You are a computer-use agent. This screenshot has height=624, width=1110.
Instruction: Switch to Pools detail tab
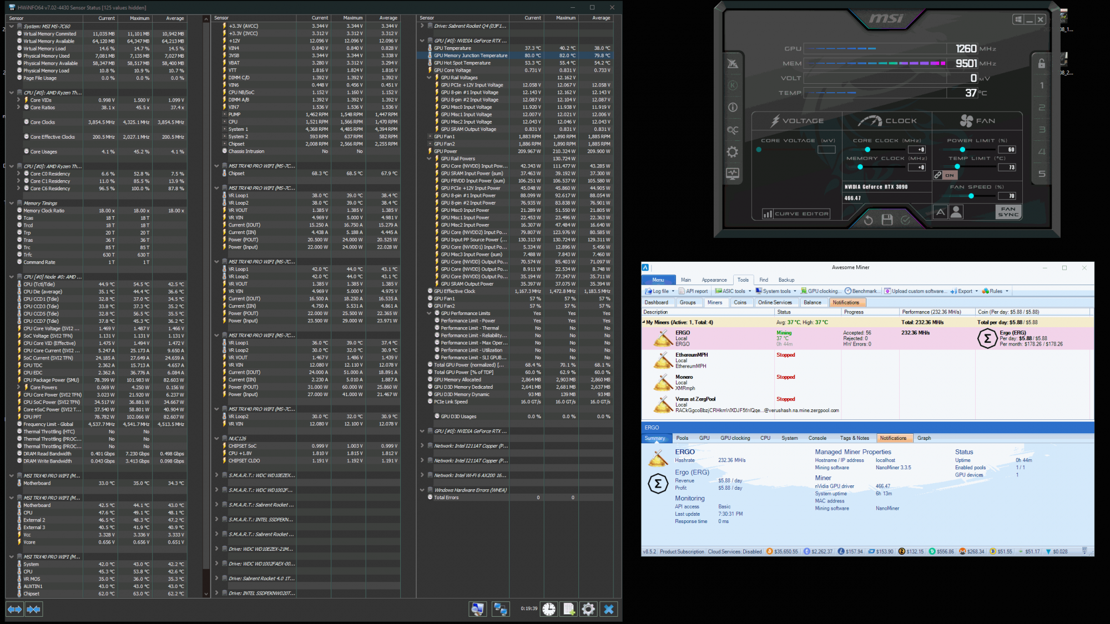coord(682,438)
